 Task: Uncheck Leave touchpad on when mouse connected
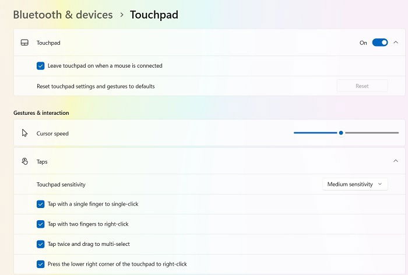(41, 66)
